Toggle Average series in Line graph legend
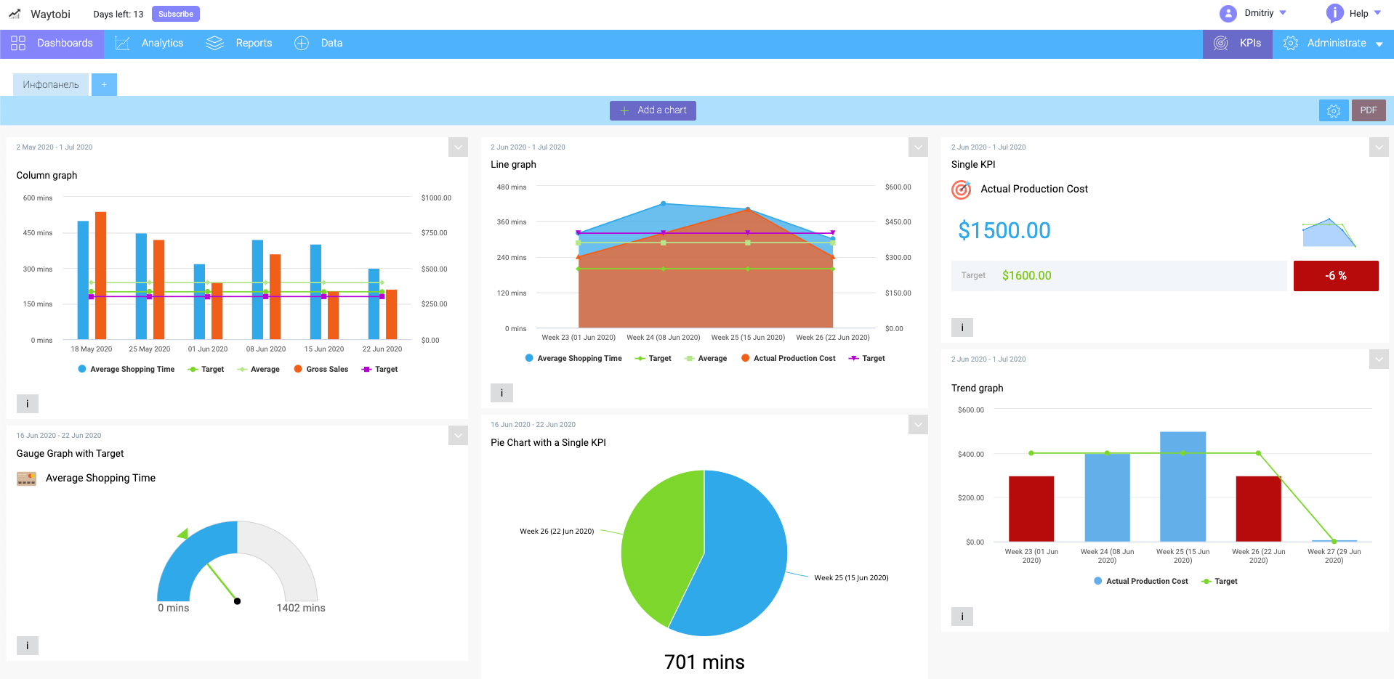1394x679 pixels. (705, 359)
